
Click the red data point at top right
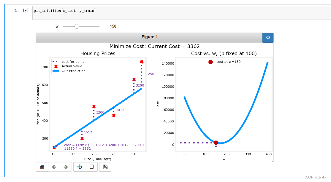pyautogui.click(x=142, y=62)
